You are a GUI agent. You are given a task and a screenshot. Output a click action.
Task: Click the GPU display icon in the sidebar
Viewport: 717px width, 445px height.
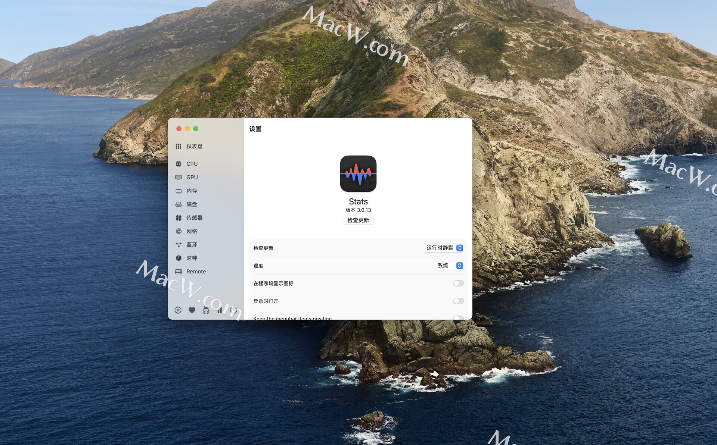coord(179,177)
